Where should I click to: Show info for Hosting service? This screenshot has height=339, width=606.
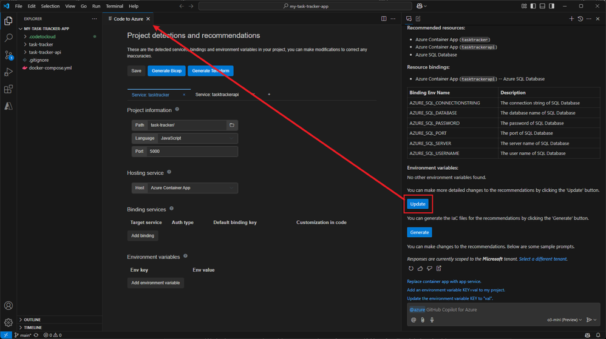point(169,172)
